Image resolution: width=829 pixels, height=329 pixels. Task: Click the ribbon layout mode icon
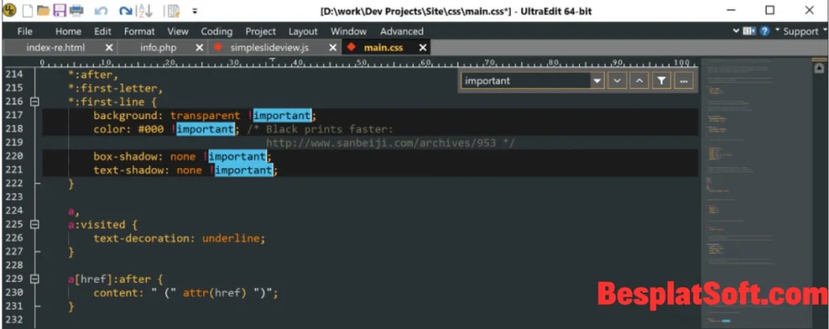[x=750, y=32]
